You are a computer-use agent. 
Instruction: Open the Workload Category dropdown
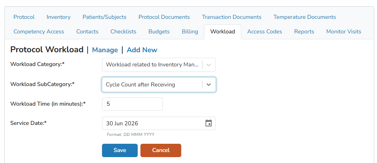(159, 65)
